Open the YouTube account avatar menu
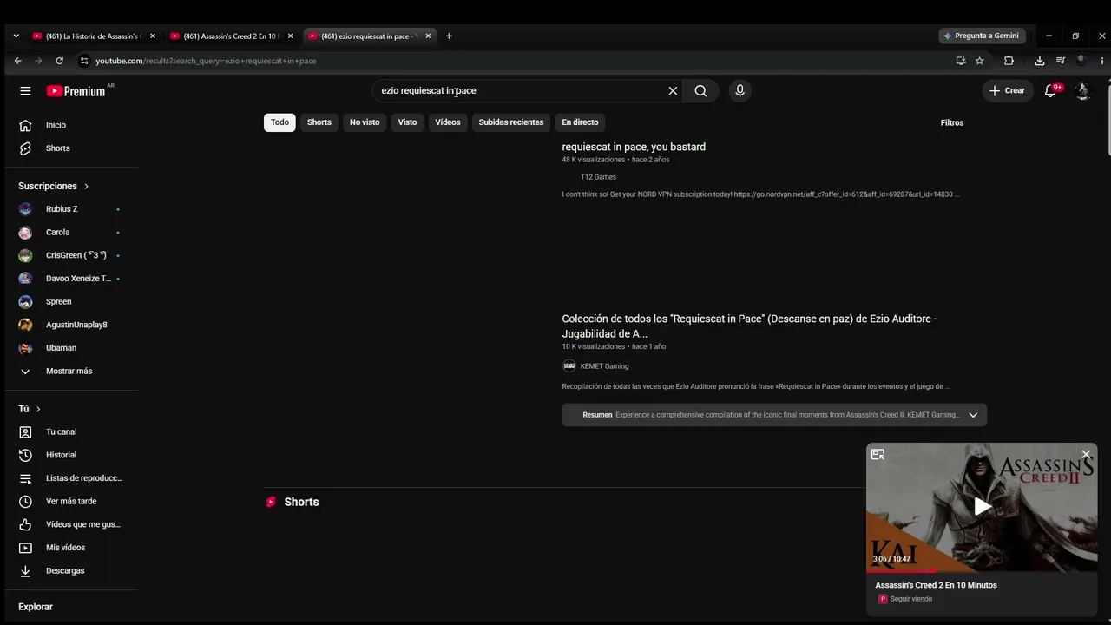The width and height of the screenshot is (1111, 625). (1082, 90)
